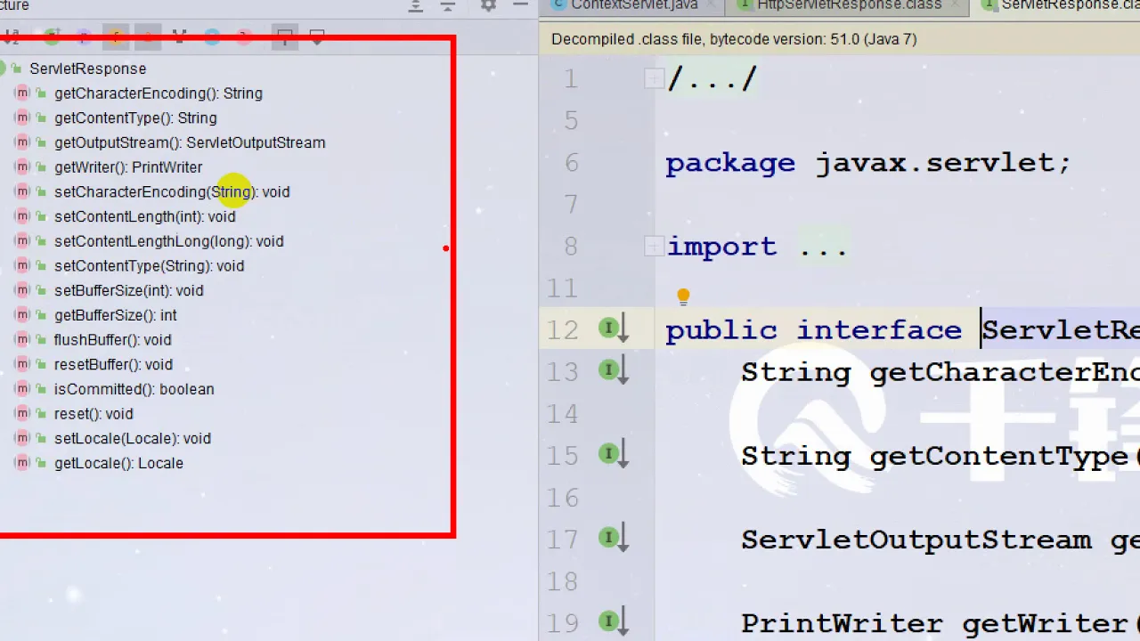Screen dimensions: 1140x641
Task: Select the ServletResponse root node
Action: (x=87, y=69)
